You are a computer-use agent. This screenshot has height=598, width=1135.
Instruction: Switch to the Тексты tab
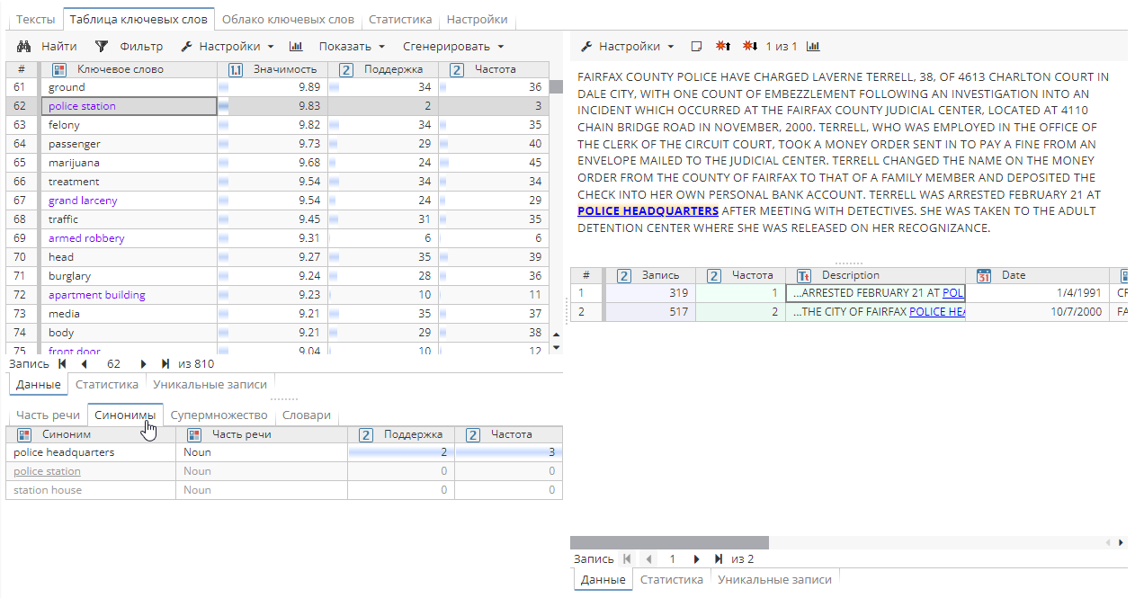(x=35, y=19)
